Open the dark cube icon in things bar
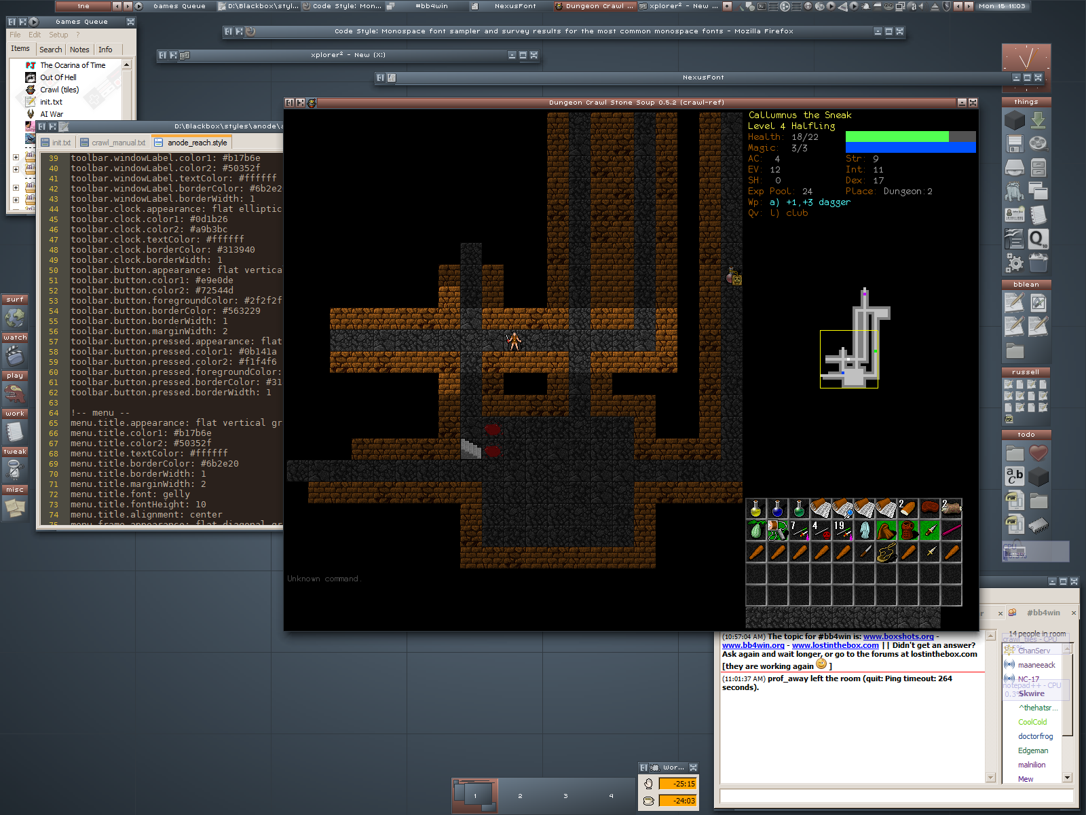This screenshot has width=1086, height=815. [x=1015, y=120]
